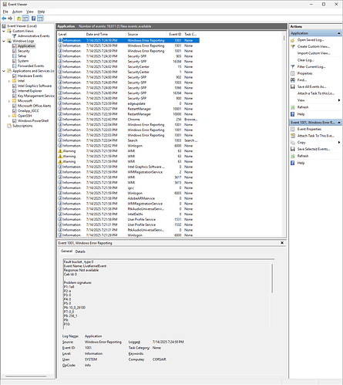Select Microsoft Office Alerts in the tree

tap(35, 106)
